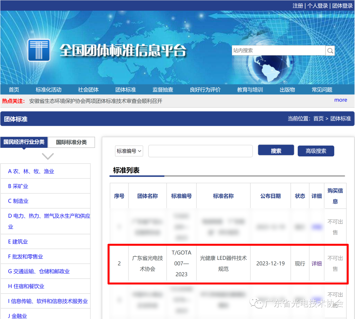Select 团体标准 in navigation bar
Screen dimensions: 355x319
coord(126,90)
